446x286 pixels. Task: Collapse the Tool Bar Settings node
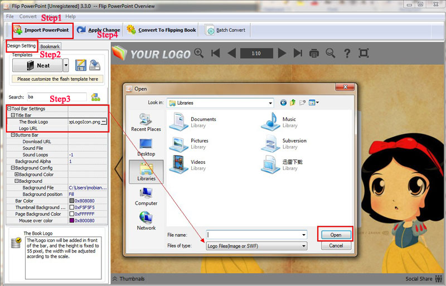pos(9,109)
